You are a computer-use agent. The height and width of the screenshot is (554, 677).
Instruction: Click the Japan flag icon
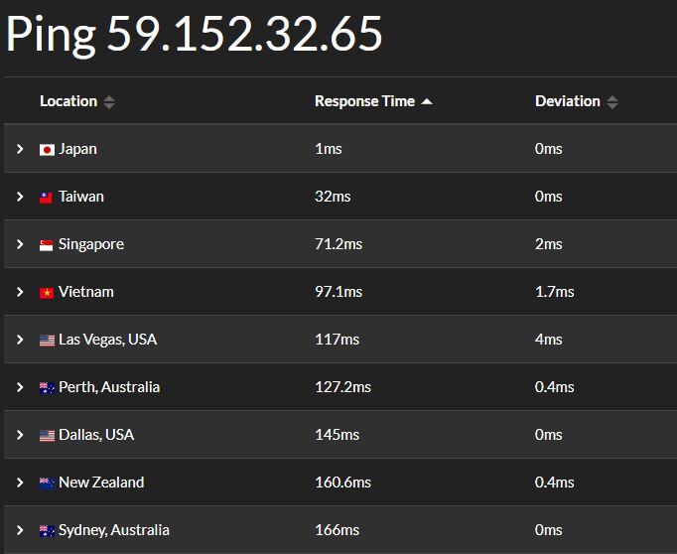point(47,149)
